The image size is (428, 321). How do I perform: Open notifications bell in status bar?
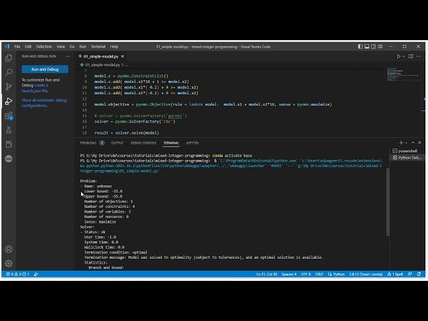coord(419,274)
